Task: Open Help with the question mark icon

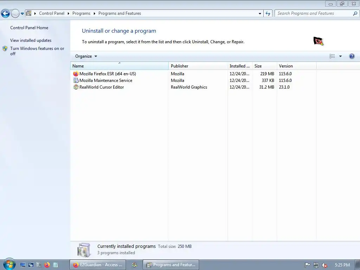Action: coord(352,56)
